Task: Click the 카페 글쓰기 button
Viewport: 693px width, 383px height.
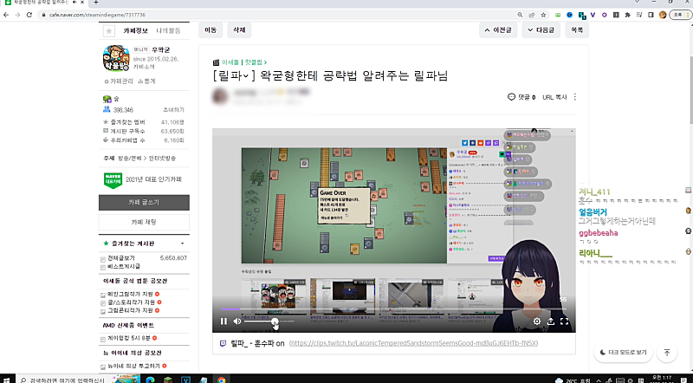Action: (143, 202)
